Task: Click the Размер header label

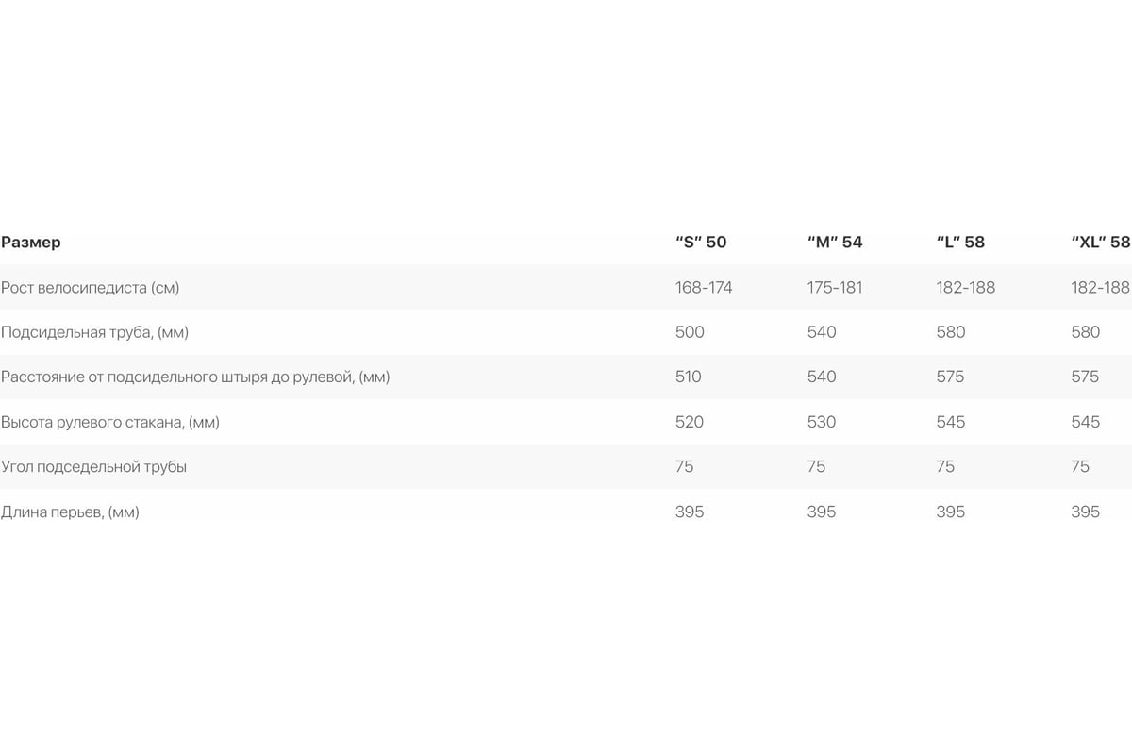Action: pos(31,243)
